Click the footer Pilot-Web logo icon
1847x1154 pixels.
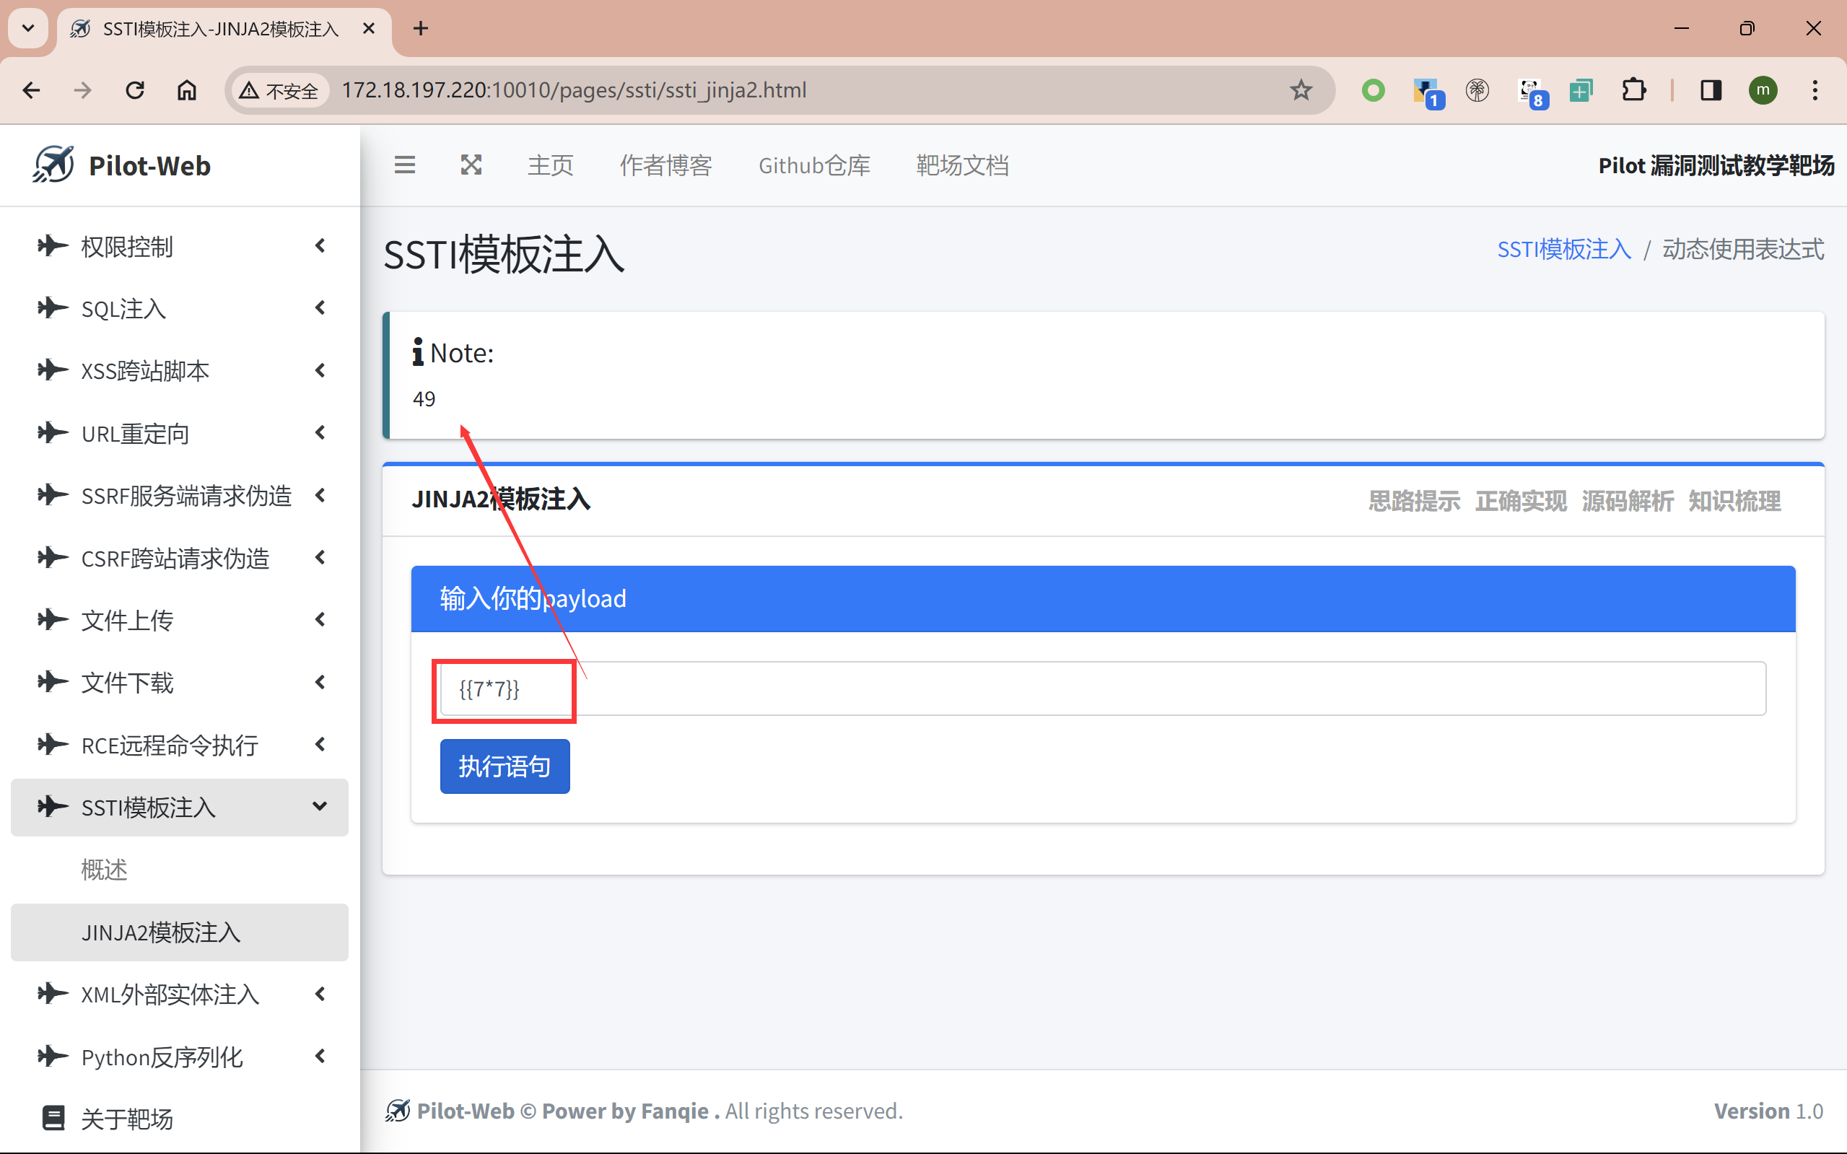coord(398,1111)
